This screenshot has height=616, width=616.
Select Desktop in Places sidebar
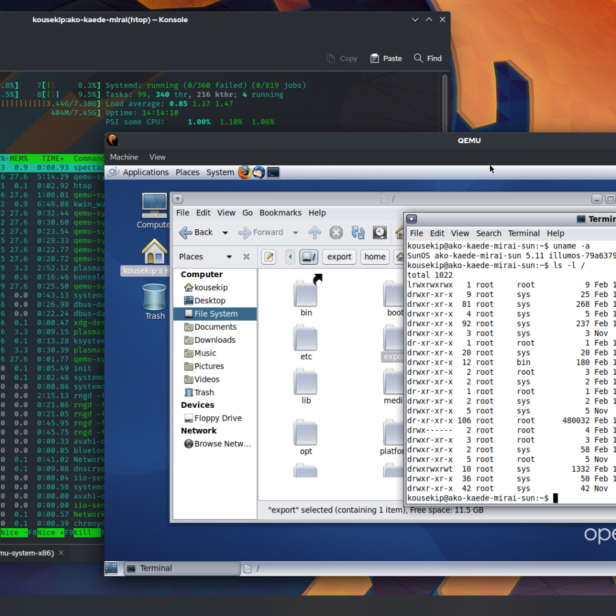pos(215,301)
